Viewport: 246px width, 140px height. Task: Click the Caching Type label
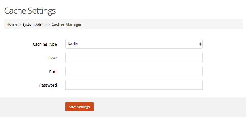[45, 44]
